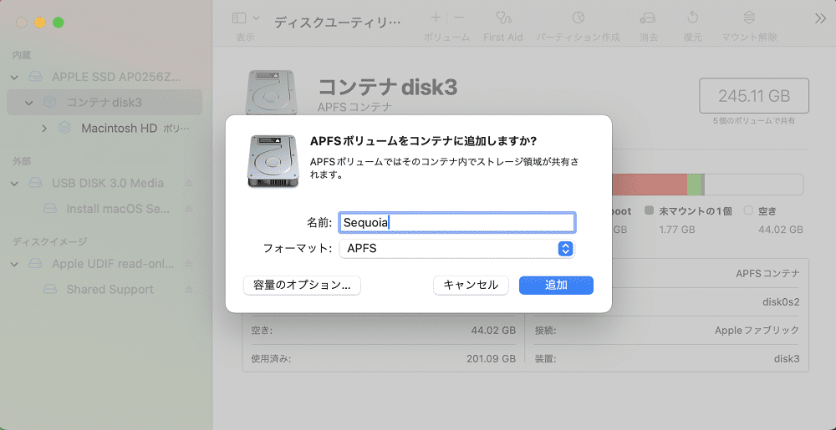Click the 245.11 GB capacity box
Screen dimensions: 836x430
point(754,96)
